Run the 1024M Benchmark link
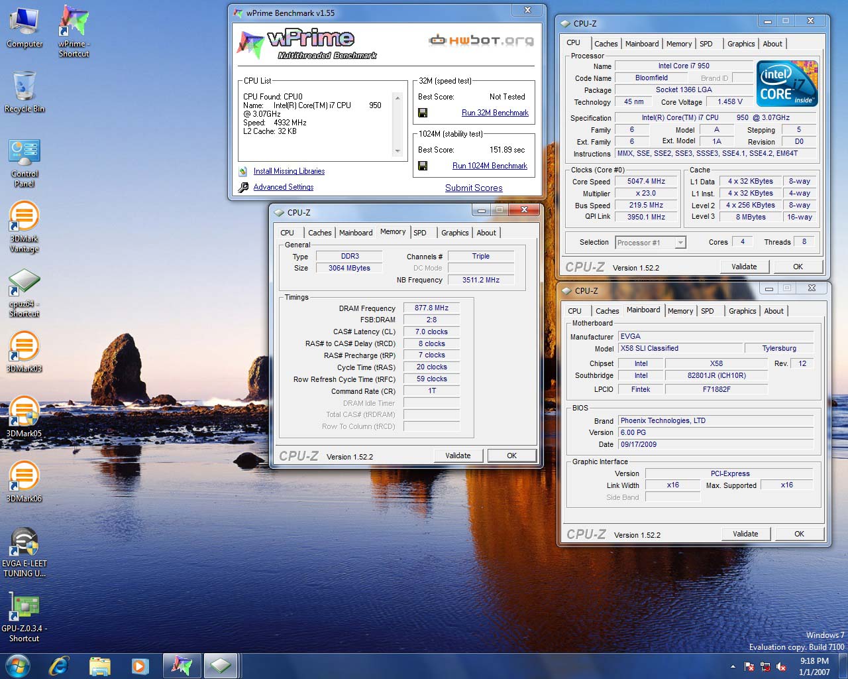Image resolution: width=848 pixels, height=679 pixels. click(x=490, y=166)
